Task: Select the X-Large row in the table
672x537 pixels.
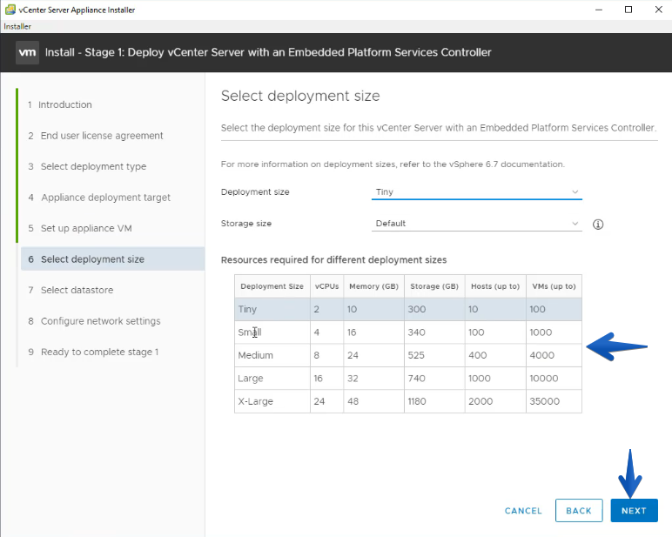Action: coord(408,401)
